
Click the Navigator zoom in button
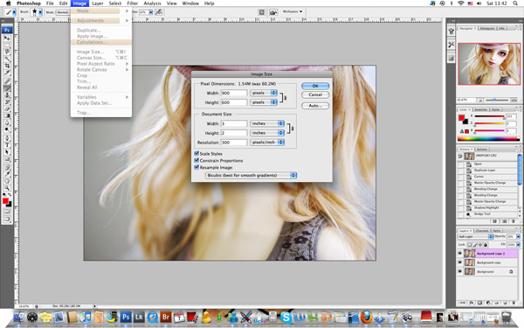[514, 100]
